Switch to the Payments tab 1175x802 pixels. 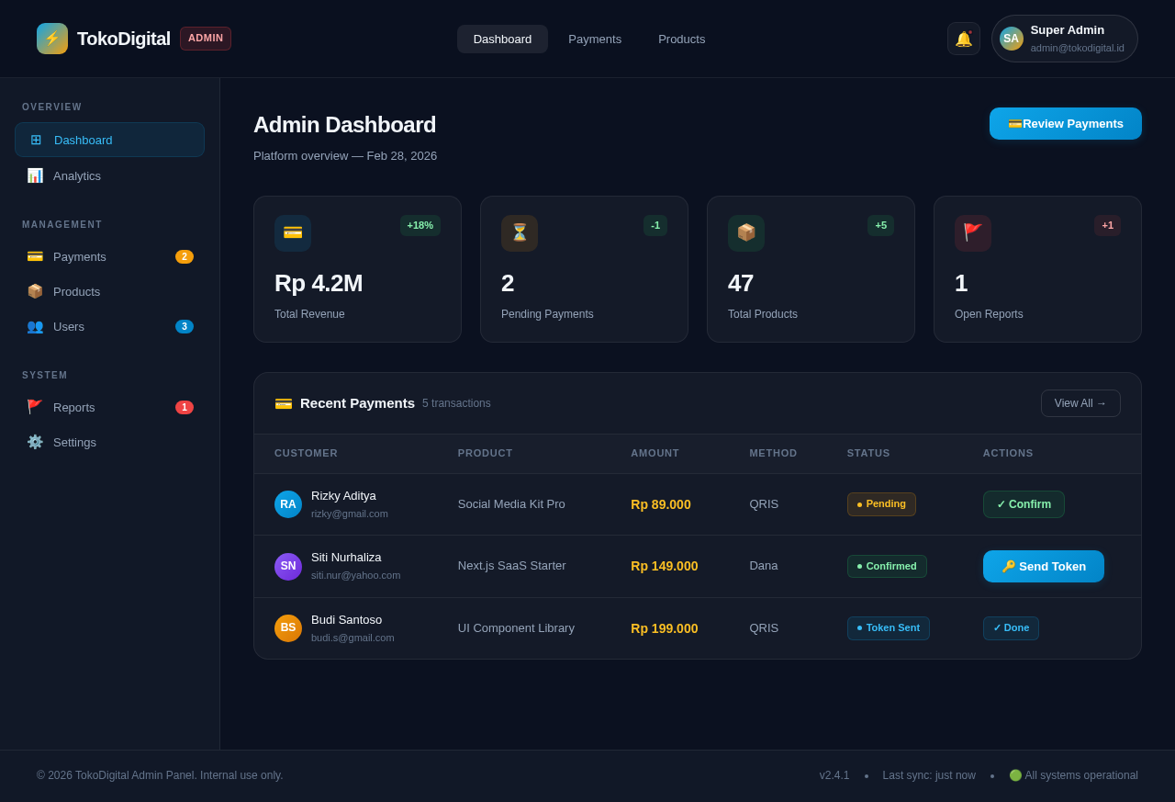(595, 39)
